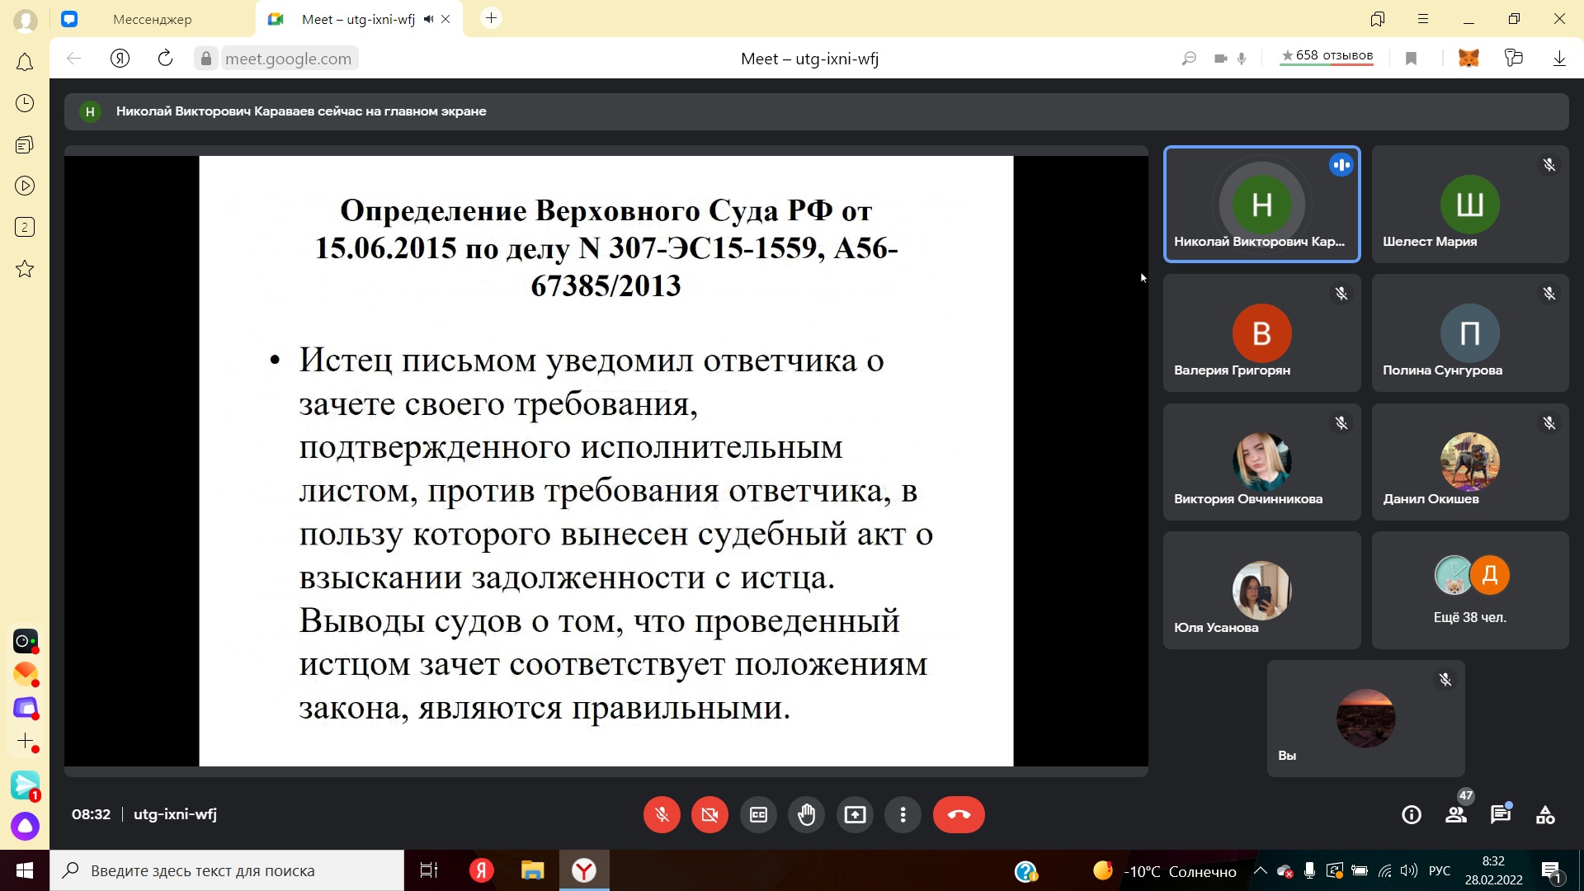Unmute the microphone in Meet
The width and height of the screenshot is (1584, 891).
click(662, 815)
